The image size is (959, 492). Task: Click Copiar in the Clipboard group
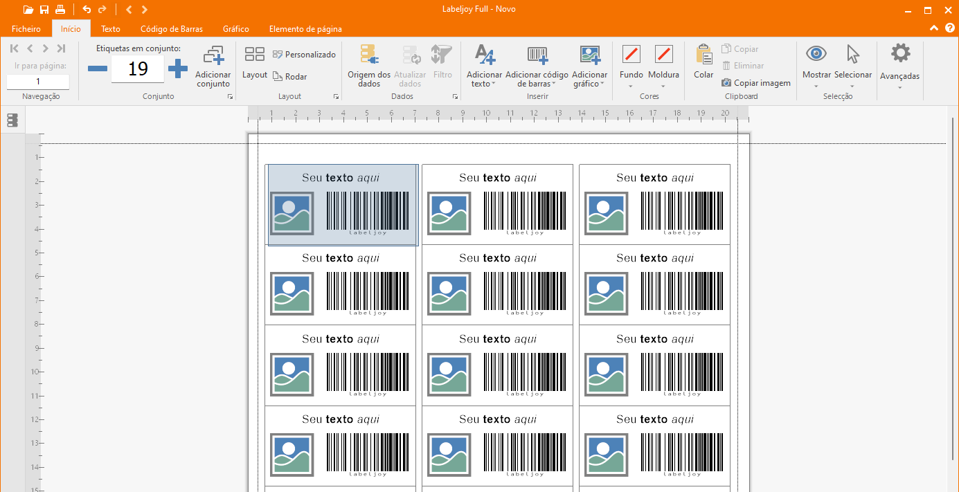[x=740, y=49]
